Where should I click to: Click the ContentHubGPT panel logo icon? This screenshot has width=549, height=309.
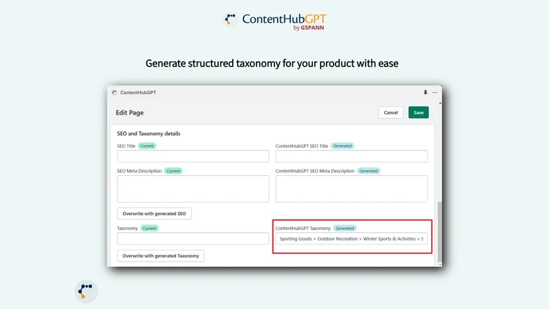pyautogui.click(x=114, y=93)
